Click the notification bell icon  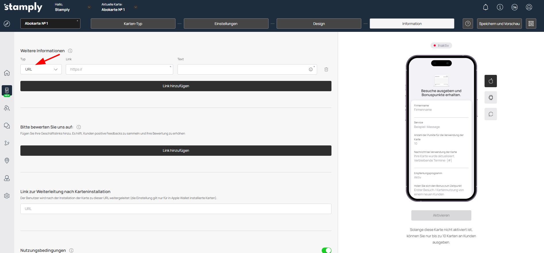pyautogui.click(x=485, y=7)
